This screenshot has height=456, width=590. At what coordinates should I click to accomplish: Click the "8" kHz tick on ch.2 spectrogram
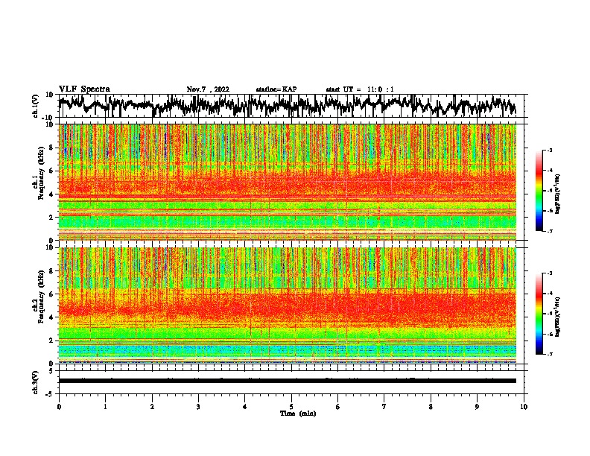(51, 271)
